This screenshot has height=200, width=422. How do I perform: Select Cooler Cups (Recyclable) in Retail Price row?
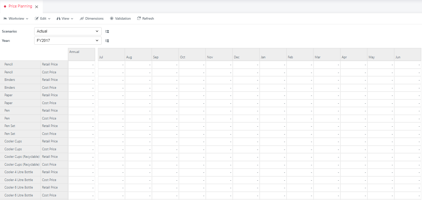(20, 157)
